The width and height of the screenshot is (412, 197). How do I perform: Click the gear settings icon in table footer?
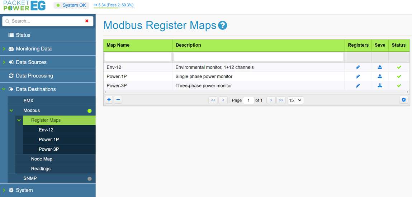coord(404,100)
